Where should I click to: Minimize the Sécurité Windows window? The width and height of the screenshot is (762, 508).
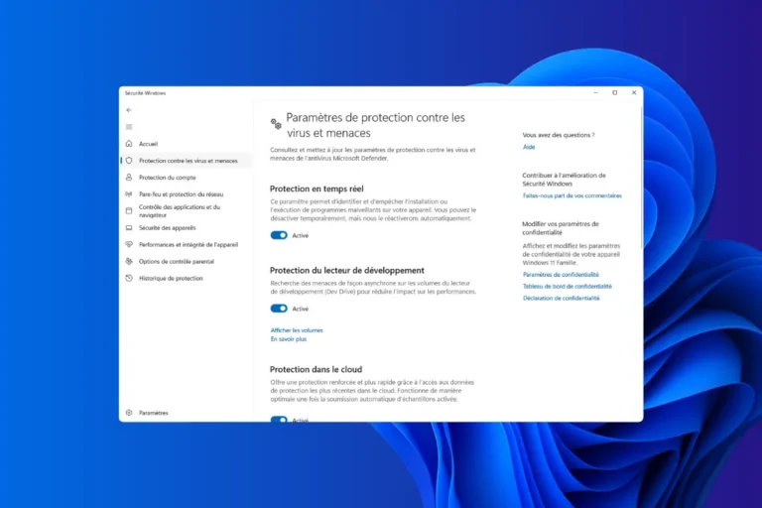(x=595, y=92)
